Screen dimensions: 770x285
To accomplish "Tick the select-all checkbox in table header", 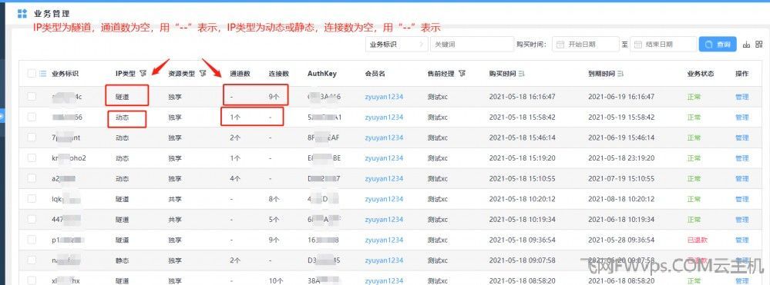I will (32, 74).
